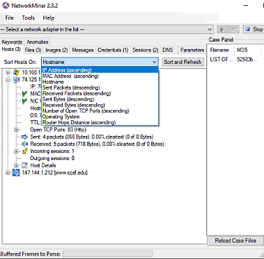This screenshot has height=259, width=264.
Task: Click the computer icon for host 74.125
Action: pos(16,80)
